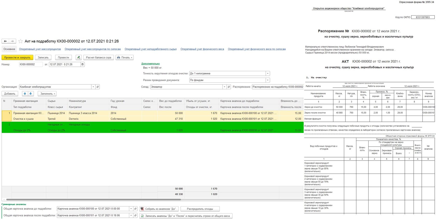Click the 'Влажность до' column header

[291, 101]
